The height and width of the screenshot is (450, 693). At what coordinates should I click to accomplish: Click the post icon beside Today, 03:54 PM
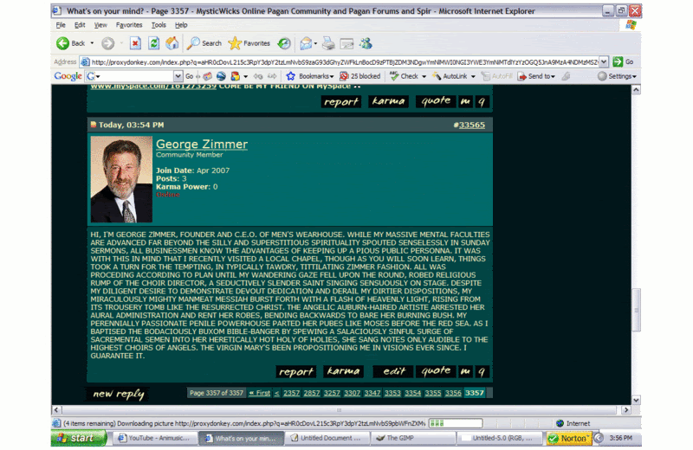(94, 125)
